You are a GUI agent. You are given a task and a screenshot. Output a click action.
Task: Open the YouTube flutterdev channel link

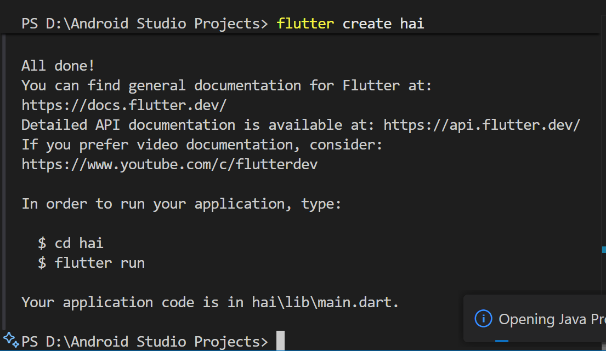(169, 164)
